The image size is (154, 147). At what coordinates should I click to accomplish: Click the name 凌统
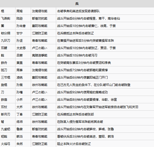tap(20, 77)
